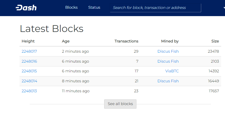Screen dimensions: 225x114
Task: Click the Size column header
Action: coord(215,41)
